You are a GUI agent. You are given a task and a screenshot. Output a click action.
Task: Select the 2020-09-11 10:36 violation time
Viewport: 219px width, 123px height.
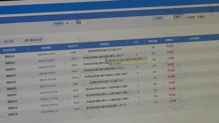click(x=47, y=54)
